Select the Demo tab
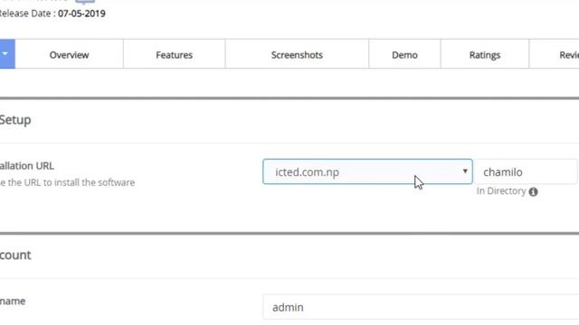This screenshot has width=579, height=325. point(404,54)
